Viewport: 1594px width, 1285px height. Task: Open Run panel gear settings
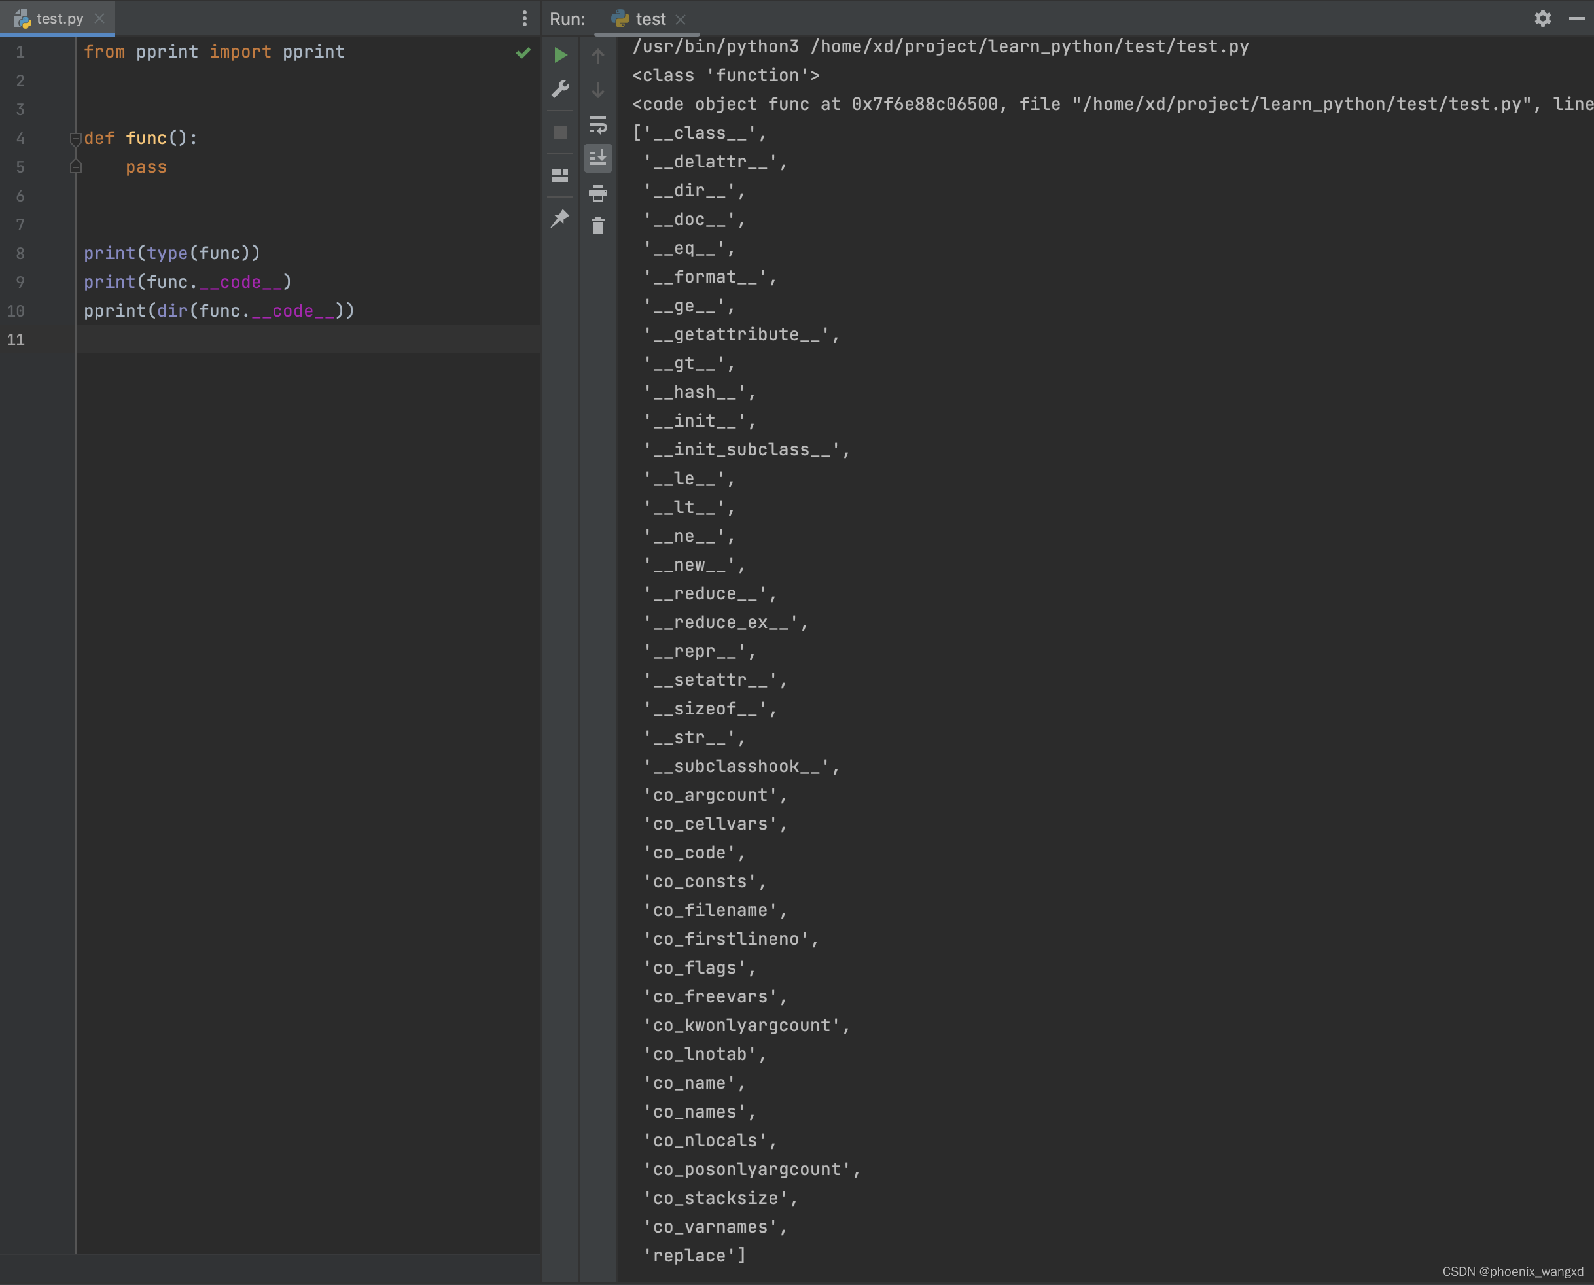(1542, 18)
